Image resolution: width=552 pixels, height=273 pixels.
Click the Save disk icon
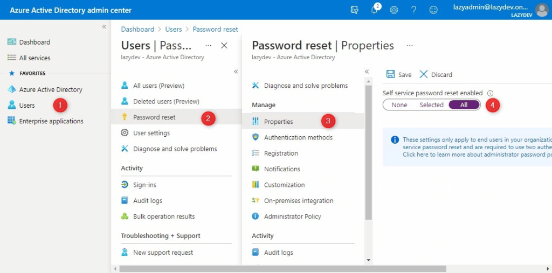coord(390,74)
